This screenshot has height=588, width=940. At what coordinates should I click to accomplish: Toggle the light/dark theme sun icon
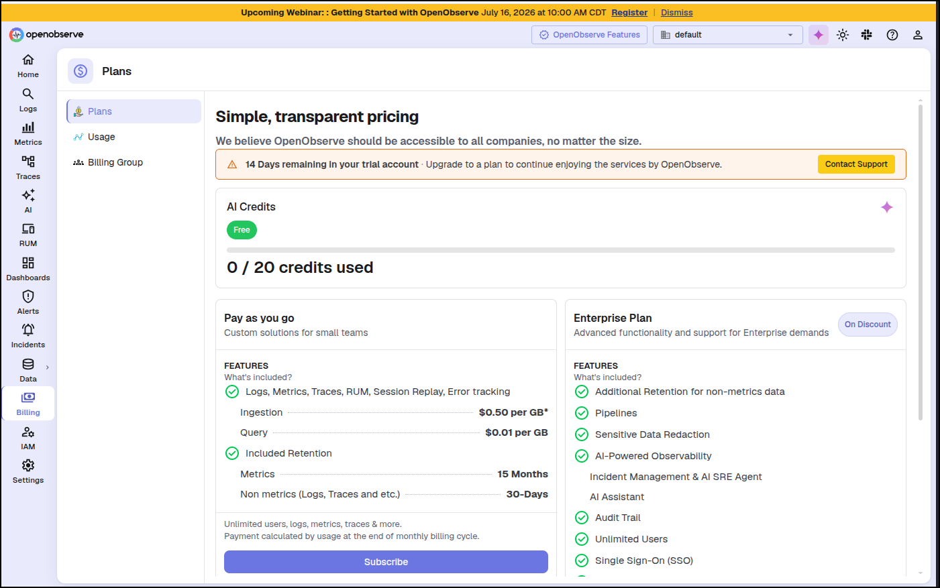[x=843, y=35]
